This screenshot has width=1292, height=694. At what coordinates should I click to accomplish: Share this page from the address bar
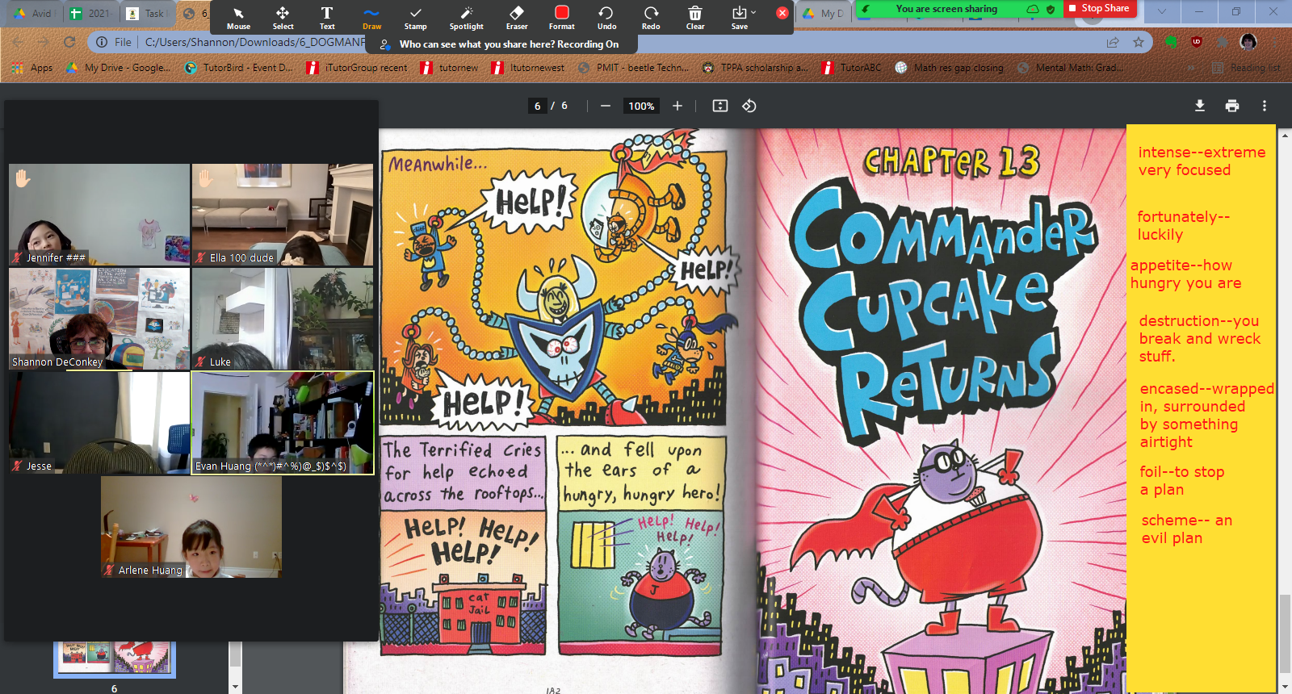coord(1113,42)
